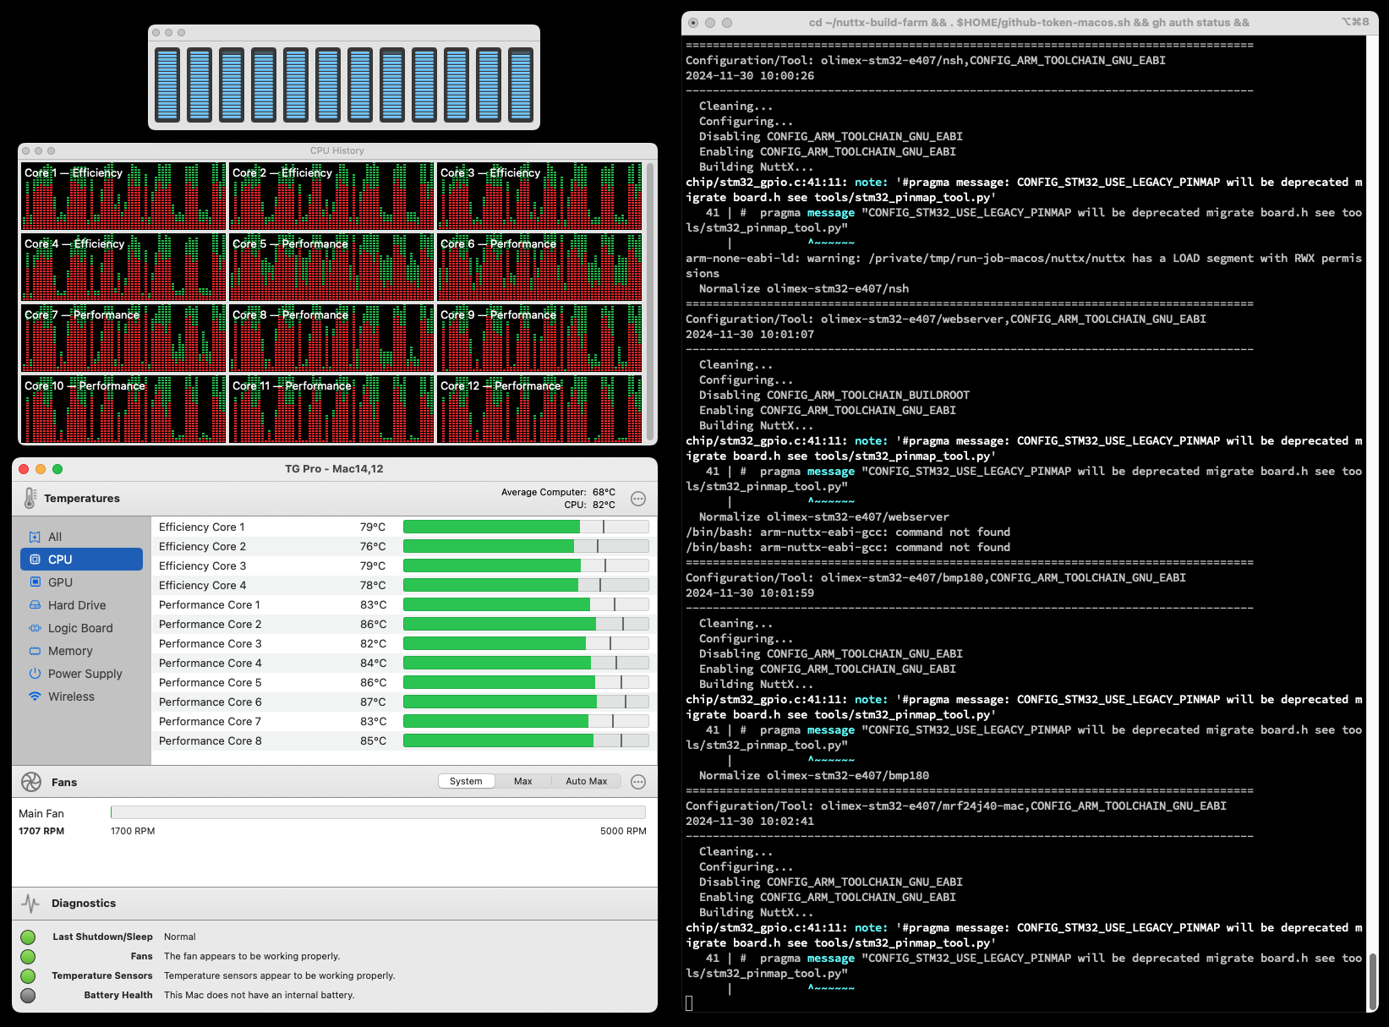Click the '1707 RPM' fan speed value

(41, 831)
